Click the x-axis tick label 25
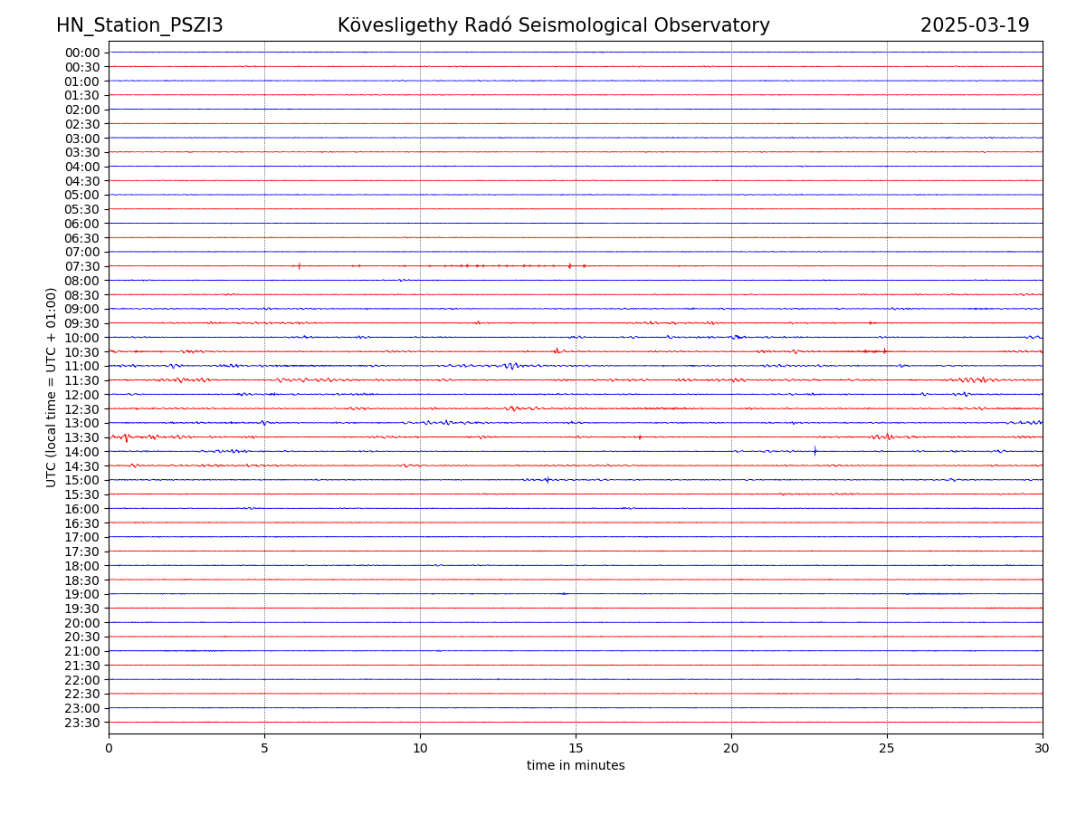 [x=887, y=748]
